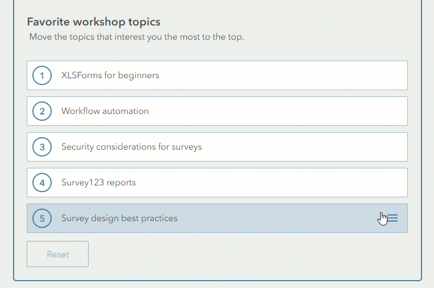Image resolution: width=434 pixels, height=288 pixels.
Task: Select the 'Workflow automation' label
Action: [x=105, y=111]
